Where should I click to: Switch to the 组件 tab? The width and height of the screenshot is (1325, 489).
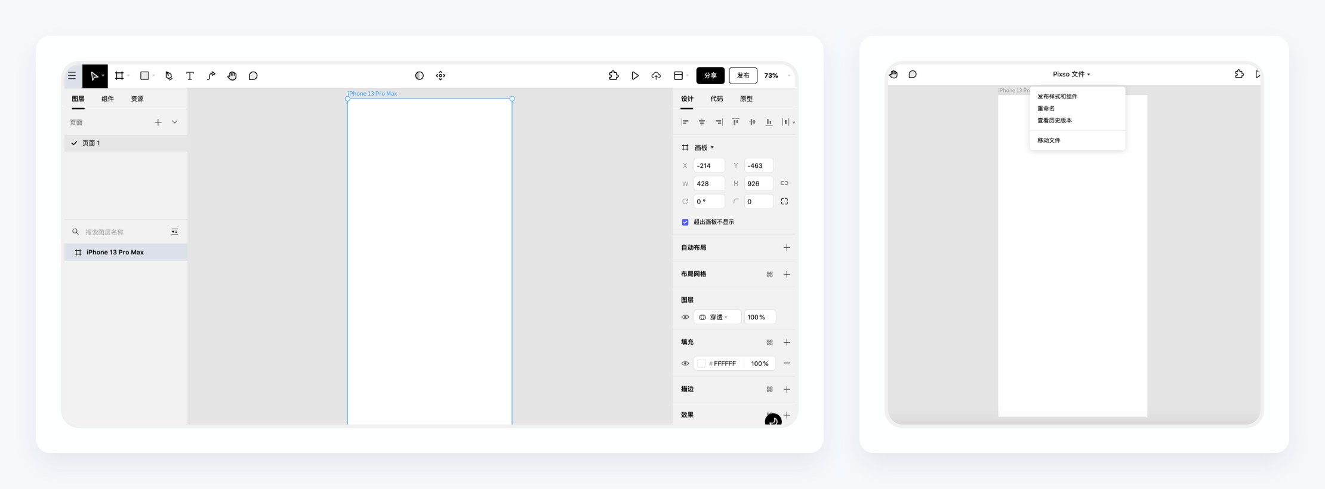pos(107,99)
